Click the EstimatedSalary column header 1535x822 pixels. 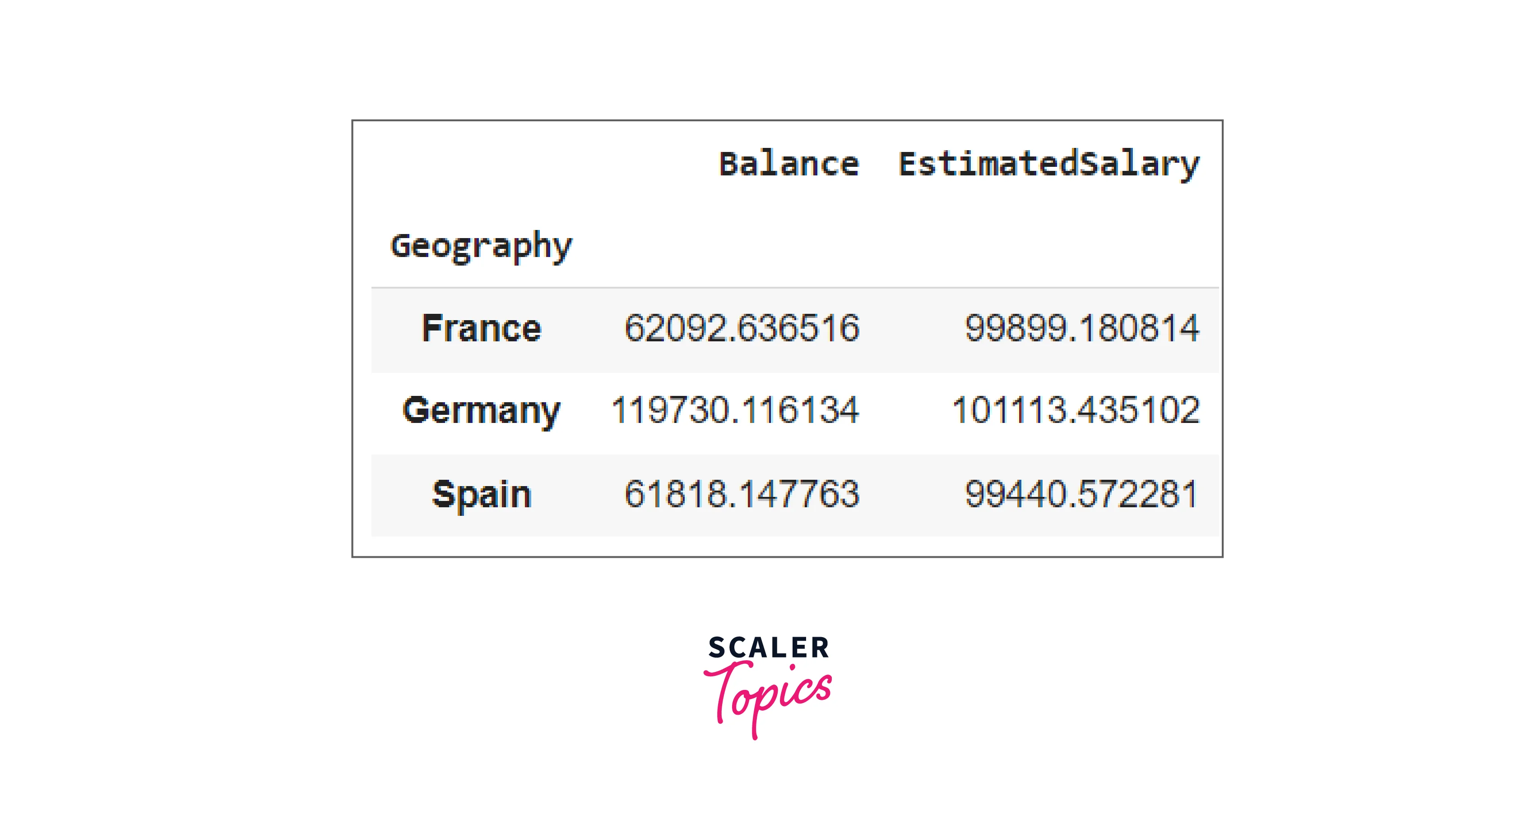pos(1048,164)
